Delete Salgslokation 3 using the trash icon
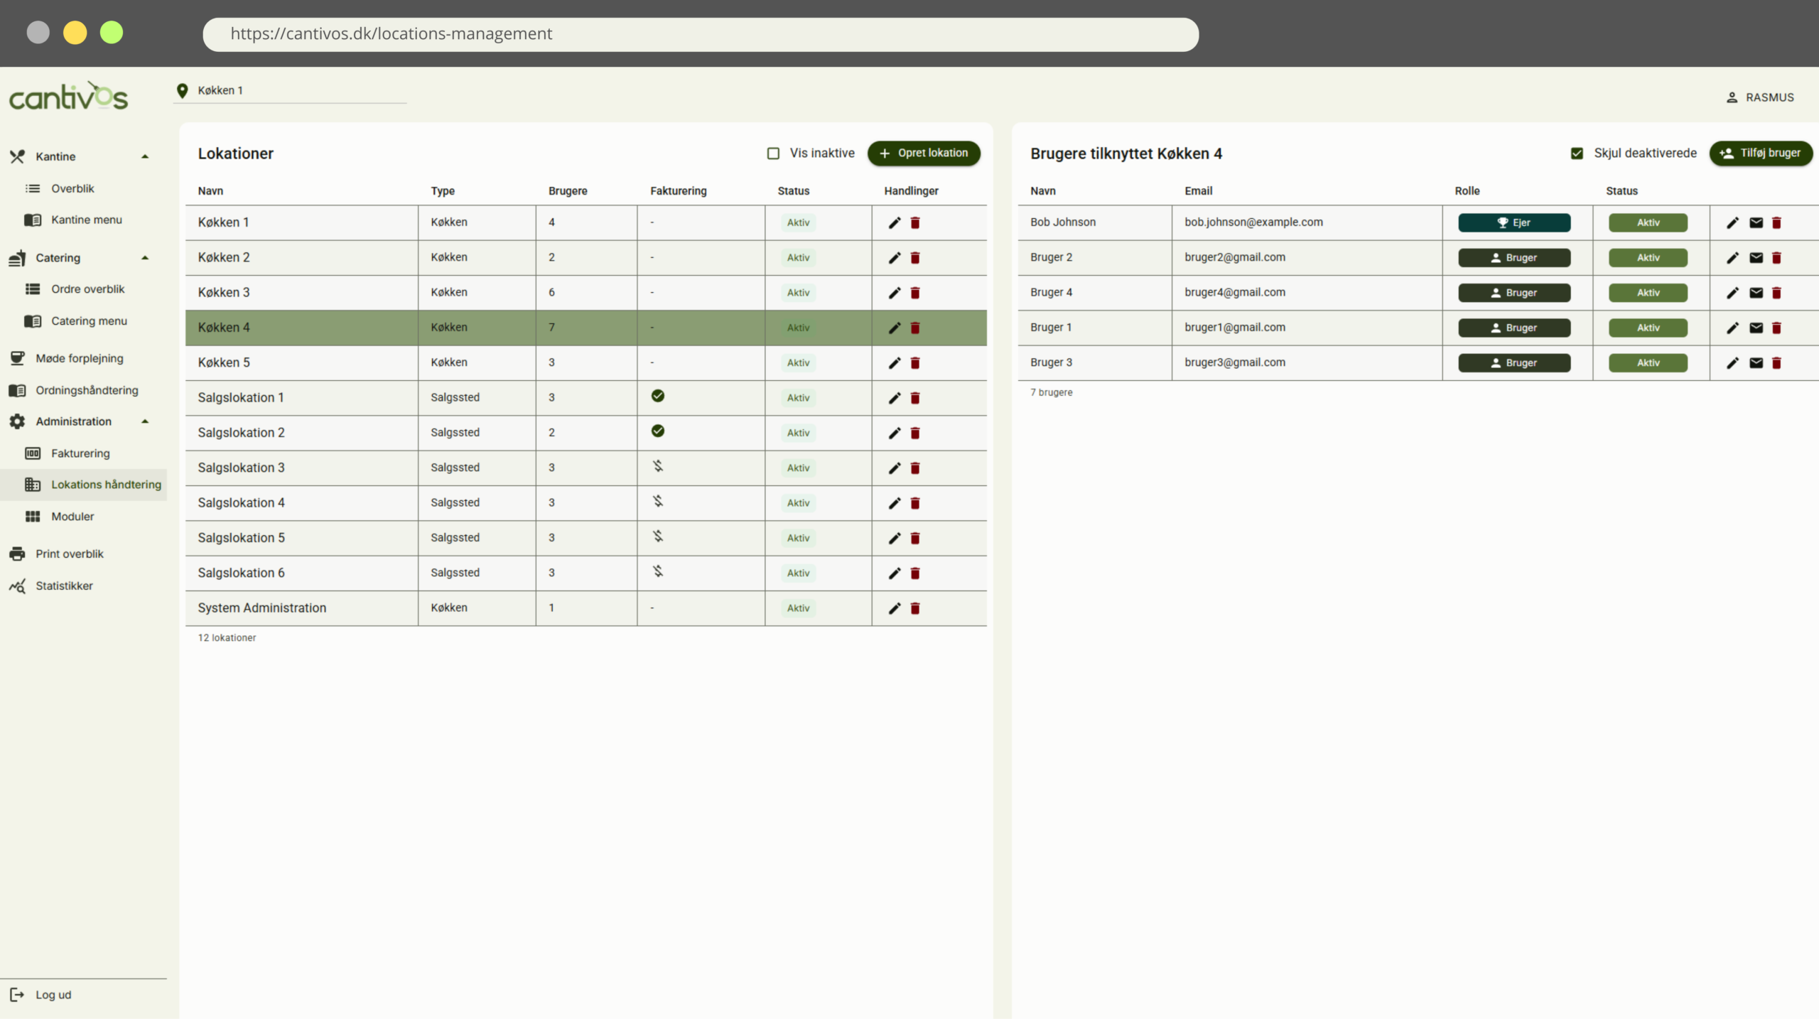 pyautogui.click(x=915, y=468)
